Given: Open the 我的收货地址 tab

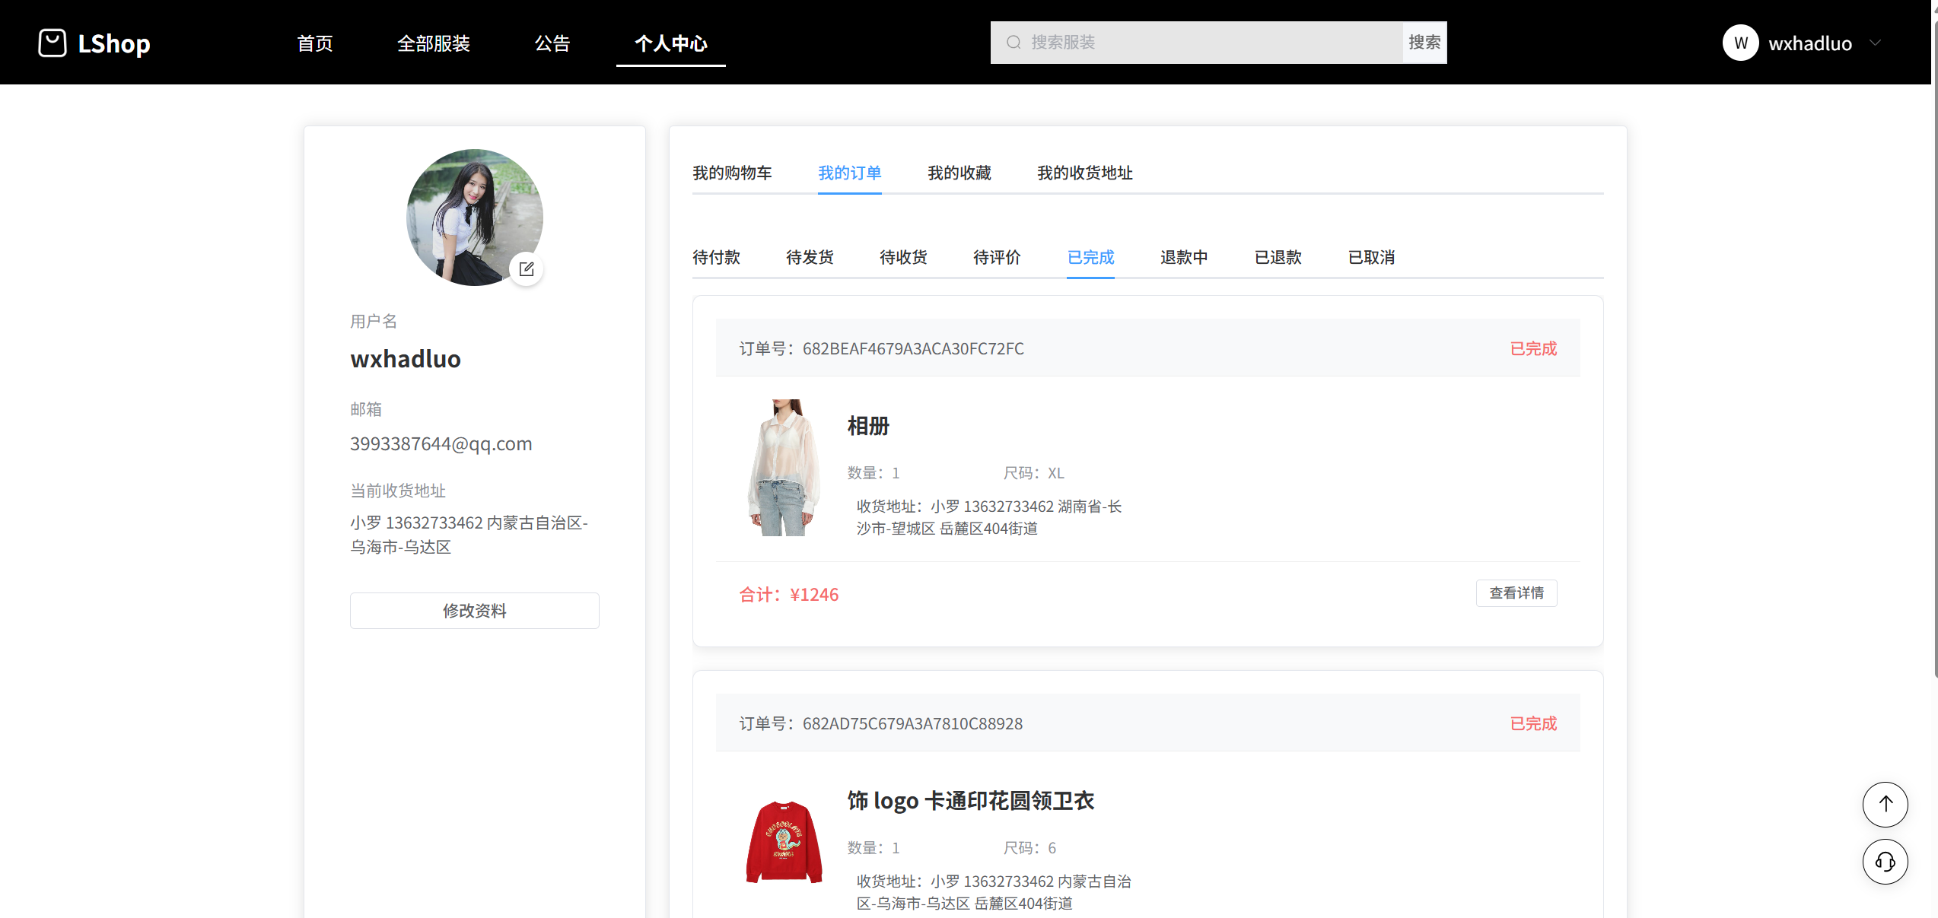Looking at the screenshot, I should pyautogui.click(x=1085, y=173).
